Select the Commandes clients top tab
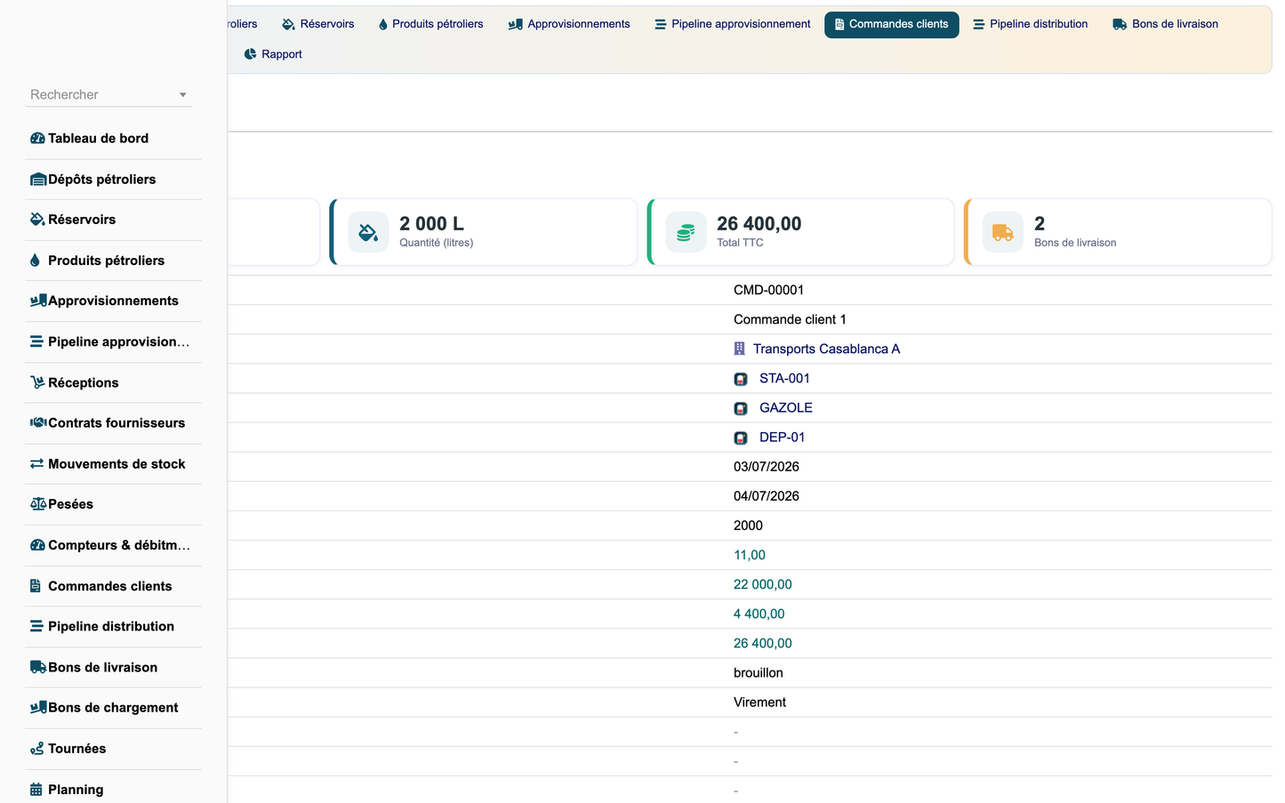1285x803 pixels. 891,25
